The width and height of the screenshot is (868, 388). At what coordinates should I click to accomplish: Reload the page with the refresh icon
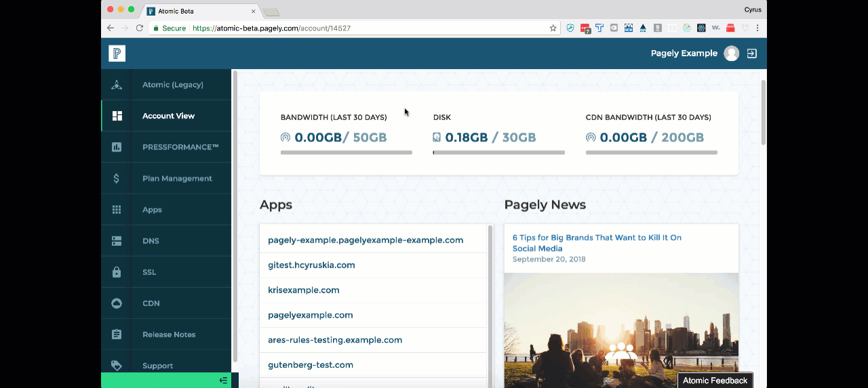coord(140,28)
